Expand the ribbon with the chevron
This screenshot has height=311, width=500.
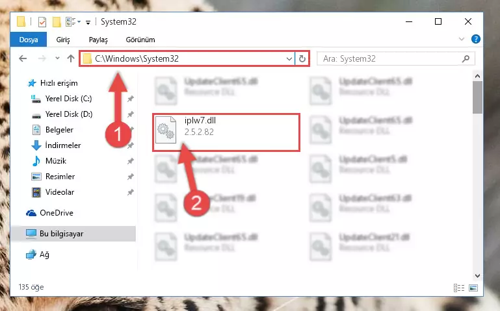coord(461,39)
